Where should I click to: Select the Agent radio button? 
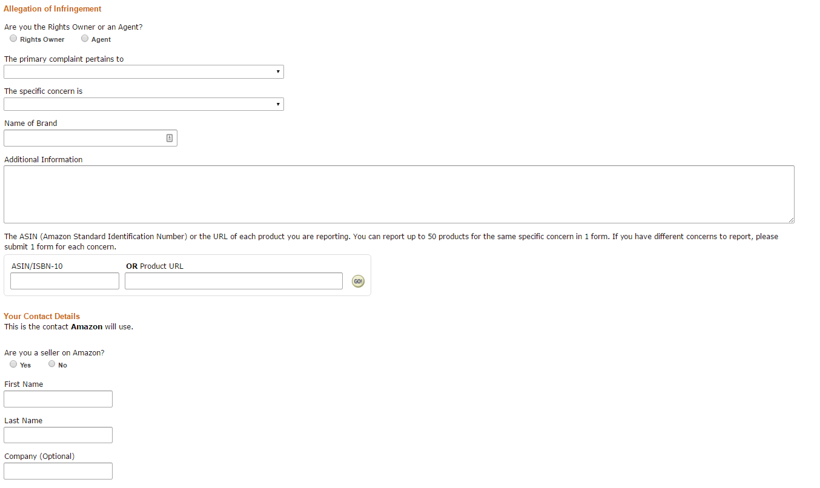(85, 39)
